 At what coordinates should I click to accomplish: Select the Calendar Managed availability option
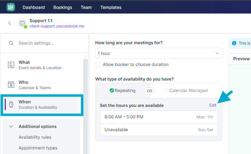[x=186, y=91]
